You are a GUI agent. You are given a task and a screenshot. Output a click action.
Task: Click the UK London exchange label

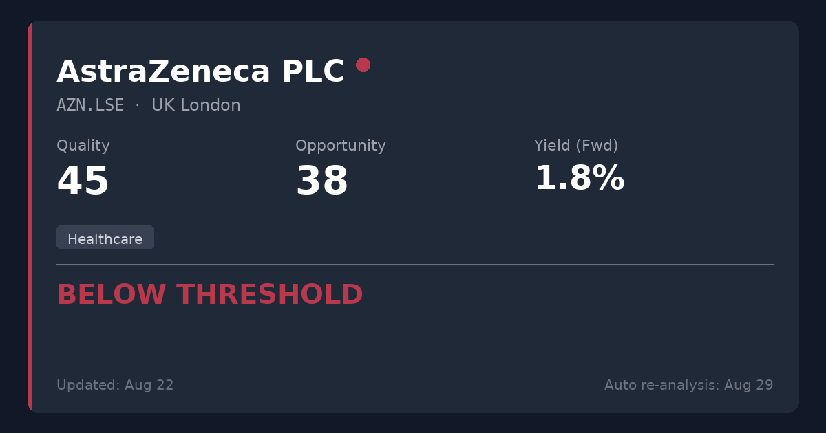[x=196, y=105]
